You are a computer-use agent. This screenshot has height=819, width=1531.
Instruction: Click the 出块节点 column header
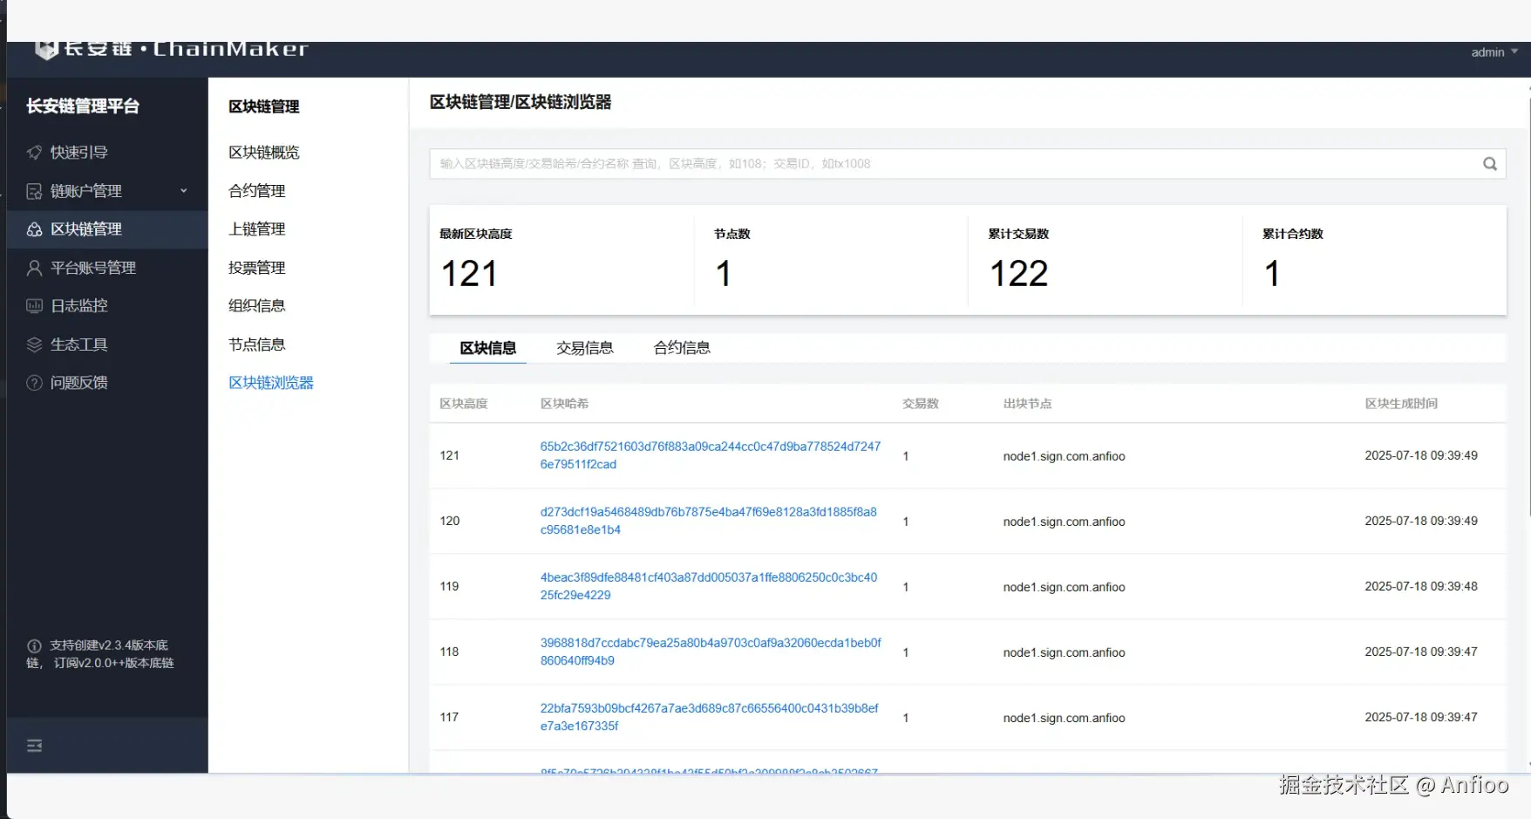pyautogui.click(x=1027, y=404)
